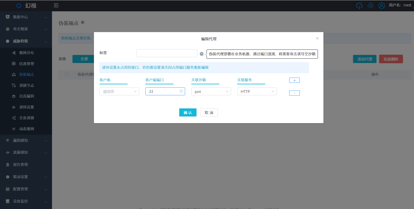Expand the 流量感知 menu chevron
This screenshot has height=209, width=414.
pyautogui.click(x=46, y=153)
